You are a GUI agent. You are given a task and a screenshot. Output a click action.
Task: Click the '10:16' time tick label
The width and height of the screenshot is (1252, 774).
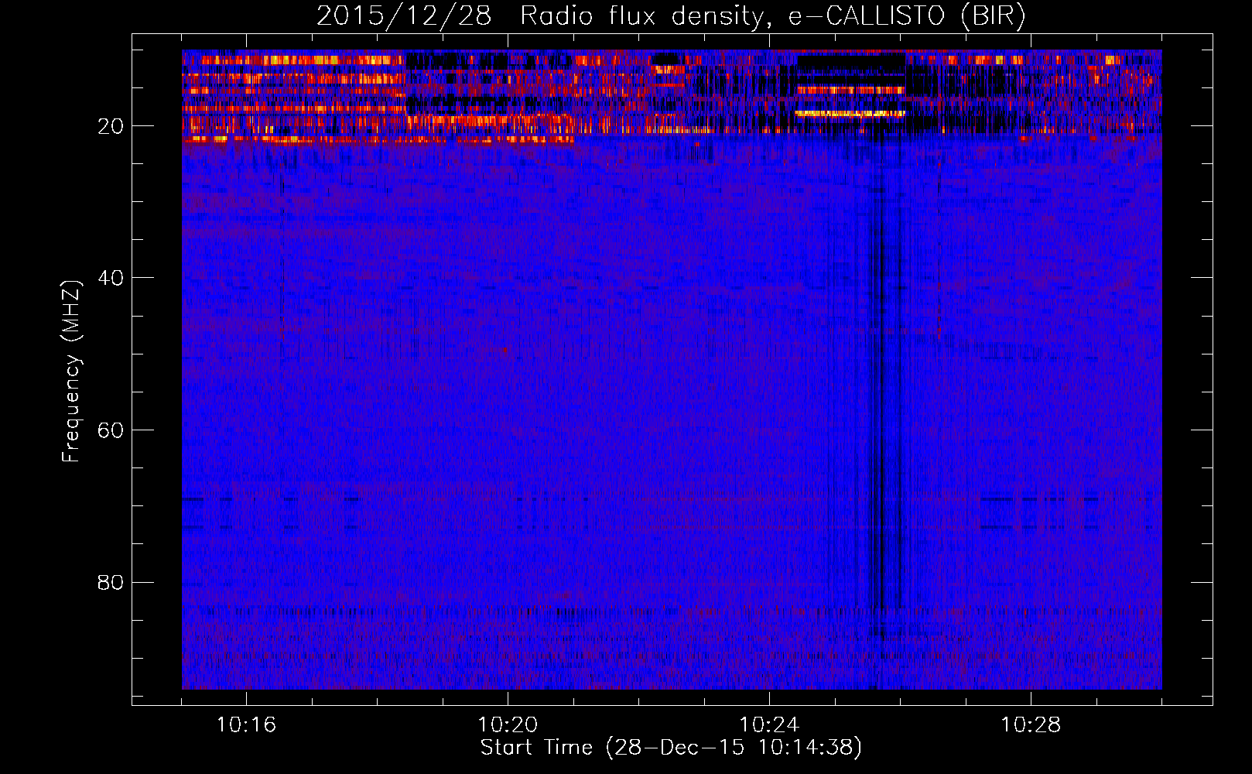(x=246, y=725)
